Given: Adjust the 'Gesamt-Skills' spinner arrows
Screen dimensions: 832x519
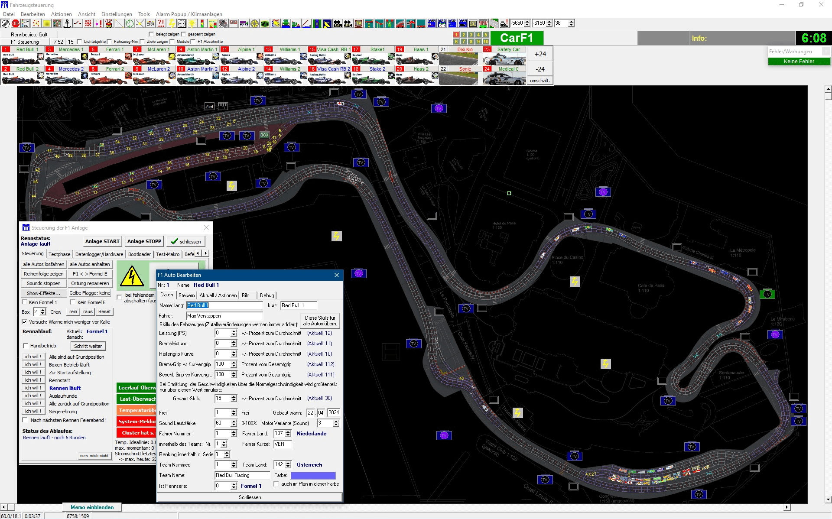Looking at the screenshot, I should coord(234,399).
